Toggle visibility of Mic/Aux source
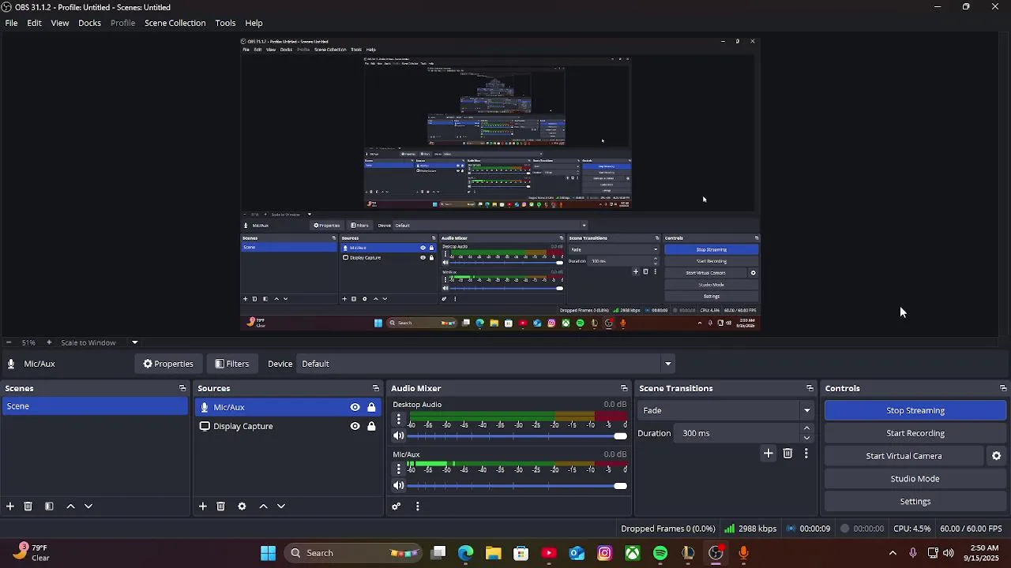1011x568 pixels. tap(355, 407)
